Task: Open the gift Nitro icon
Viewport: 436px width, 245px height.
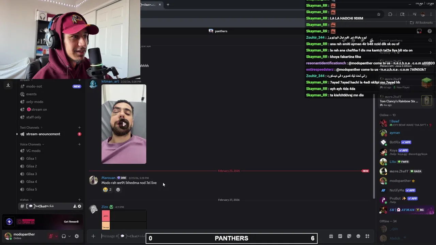Action: (x=331, y=236)
